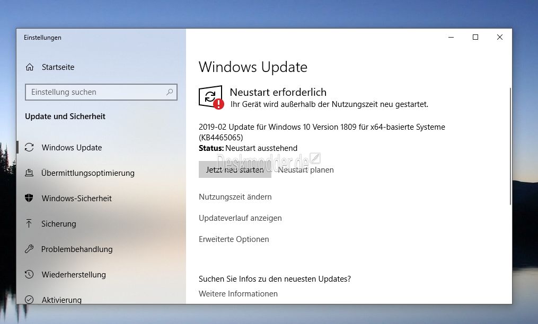
Task: Click the Startseite home icon
Action: [30, 67]
